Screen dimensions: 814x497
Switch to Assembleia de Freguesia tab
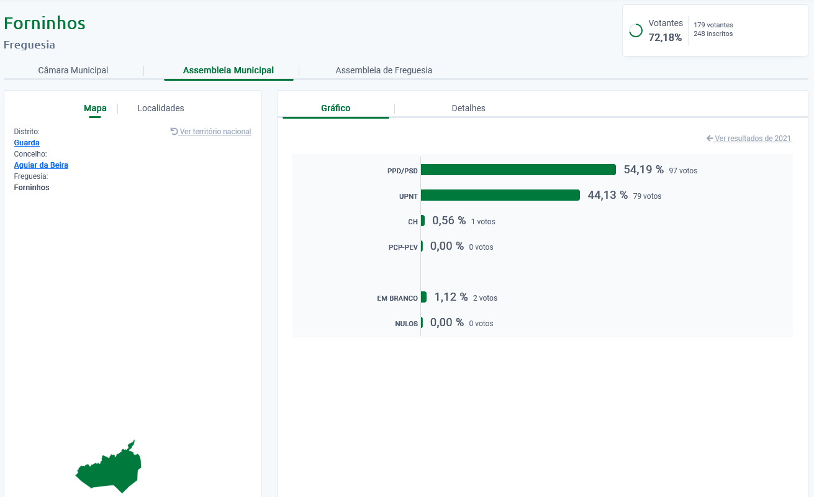coord(384,70)
